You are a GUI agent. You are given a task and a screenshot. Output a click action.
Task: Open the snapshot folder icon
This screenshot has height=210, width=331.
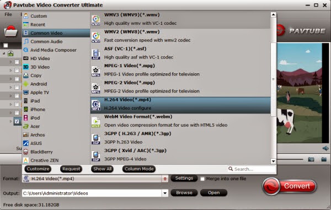324,159
